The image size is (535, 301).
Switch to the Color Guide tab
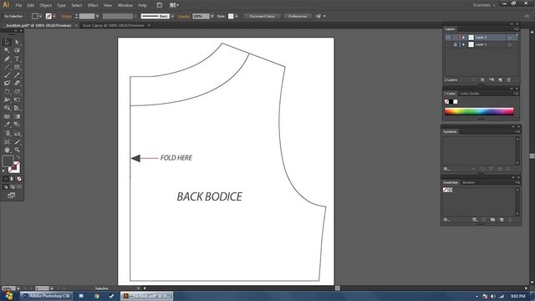point(470,94)
